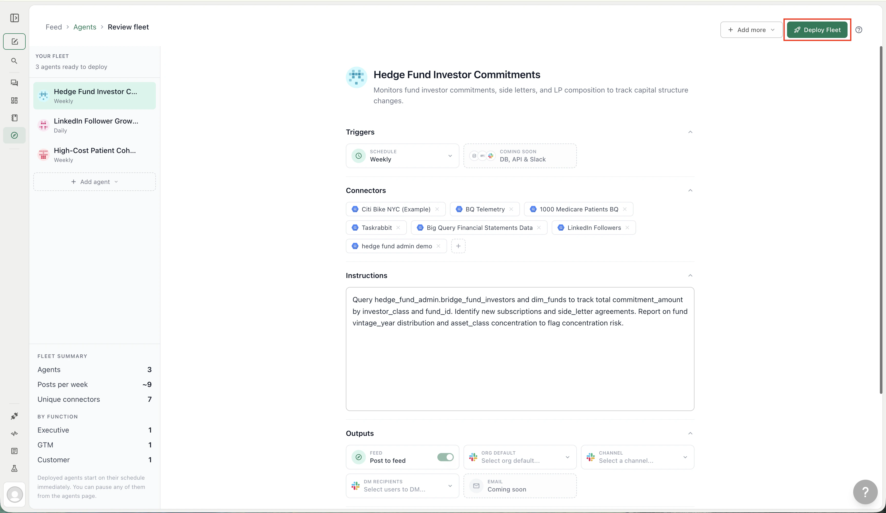Collapse the Connectors section
Viewport: 886px width, 513px height.
click(690, 190)
